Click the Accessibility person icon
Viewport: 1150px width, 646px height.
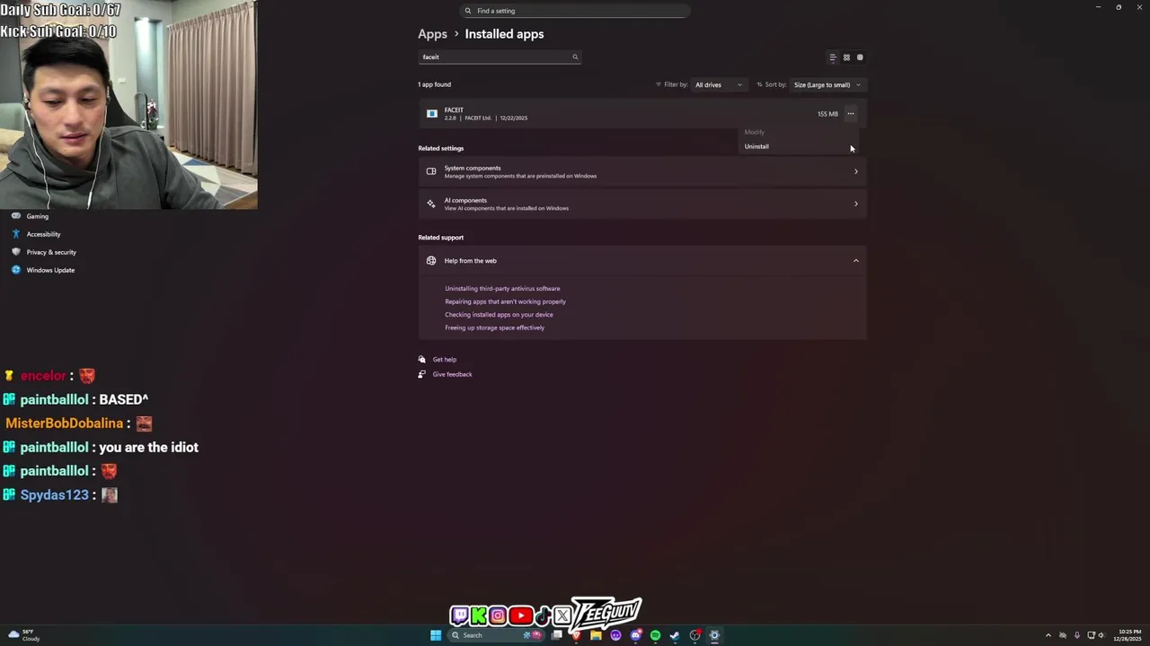click(15, 234)
